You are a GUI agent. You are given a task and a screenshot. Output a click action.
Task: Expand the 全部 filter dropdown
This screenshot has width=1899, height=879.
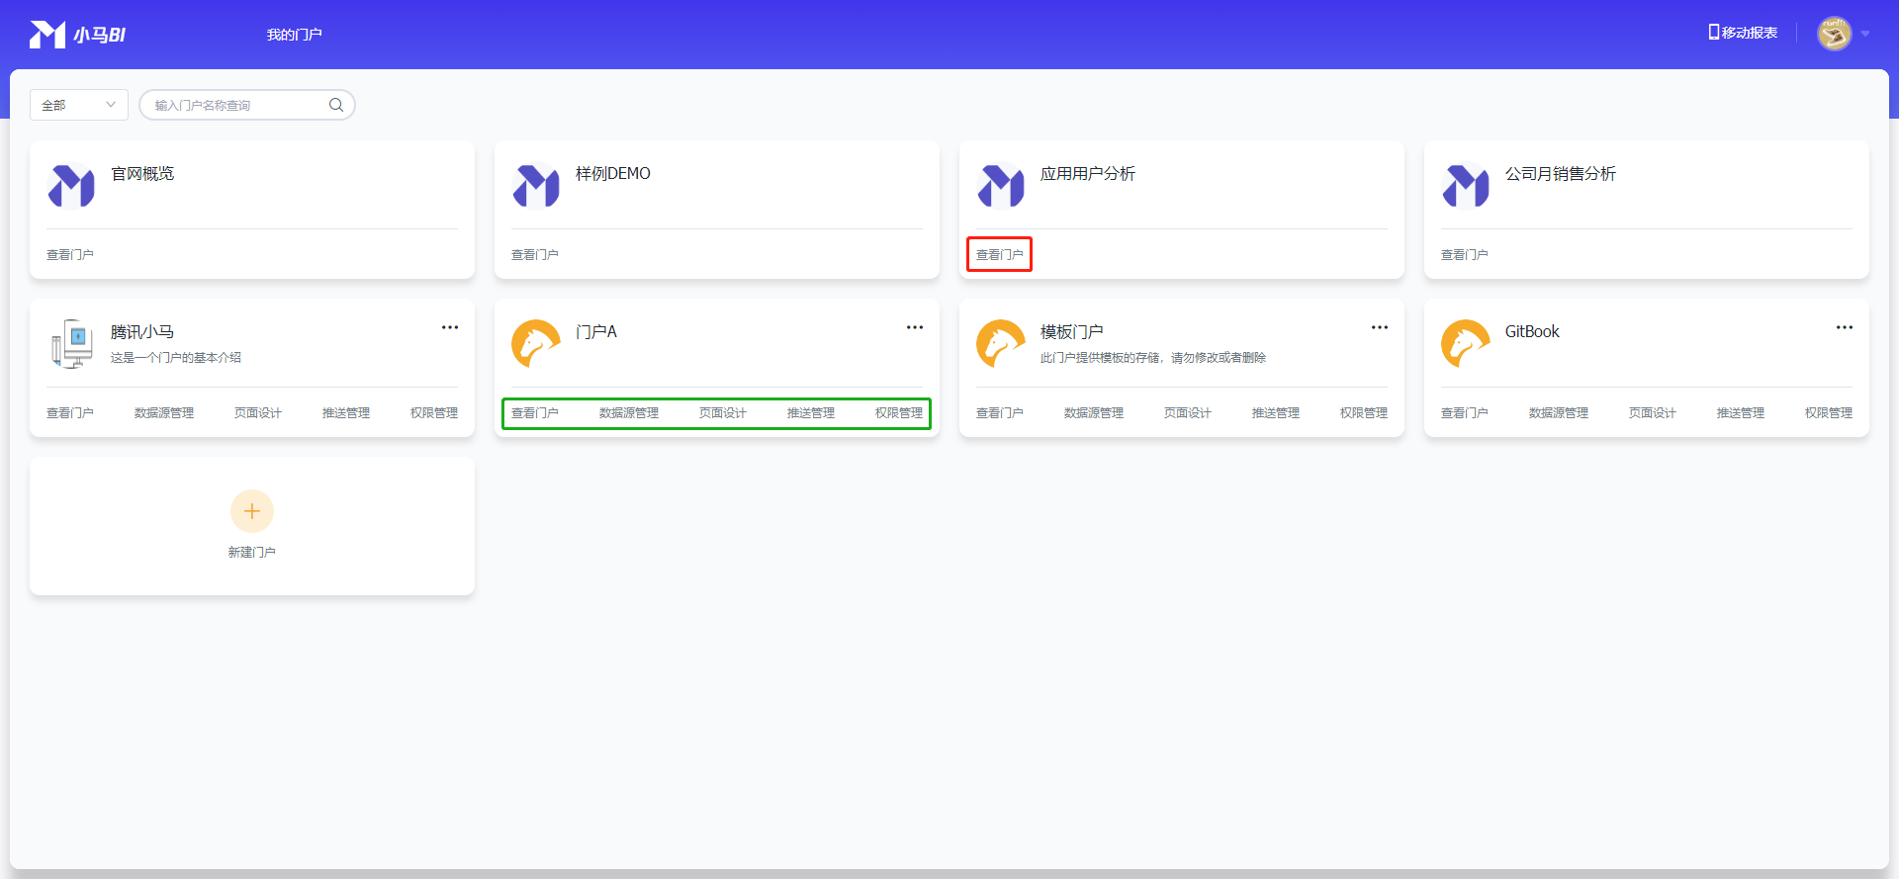tap(79, 105)
